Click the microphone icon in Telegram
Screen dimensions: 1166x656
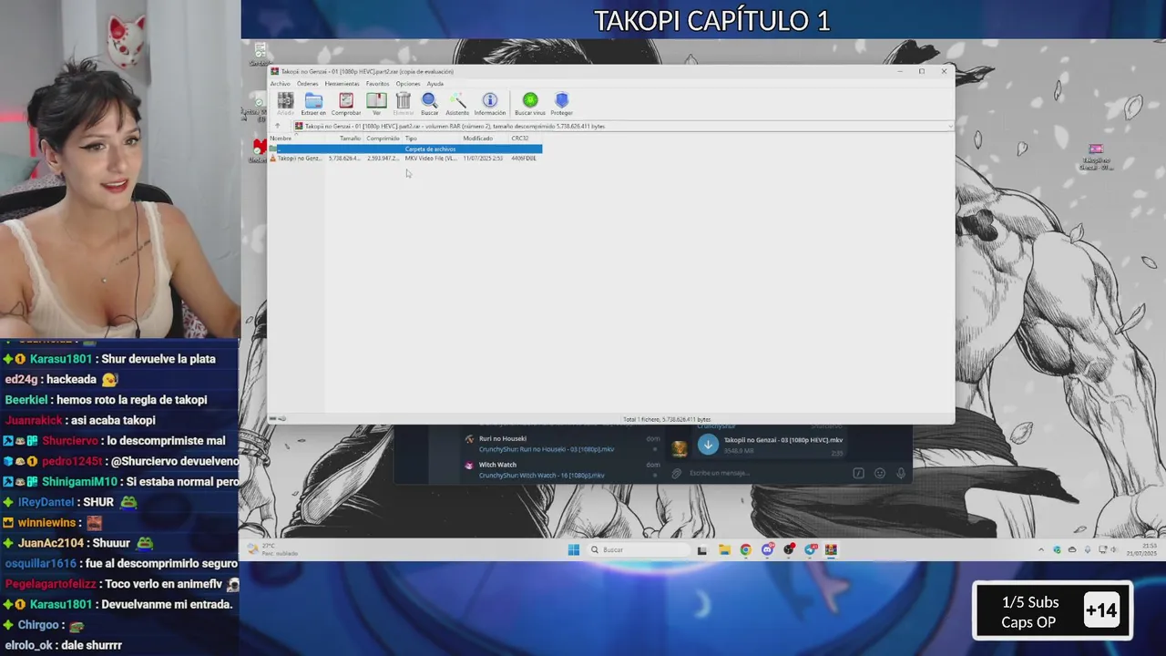click(901, 473)
